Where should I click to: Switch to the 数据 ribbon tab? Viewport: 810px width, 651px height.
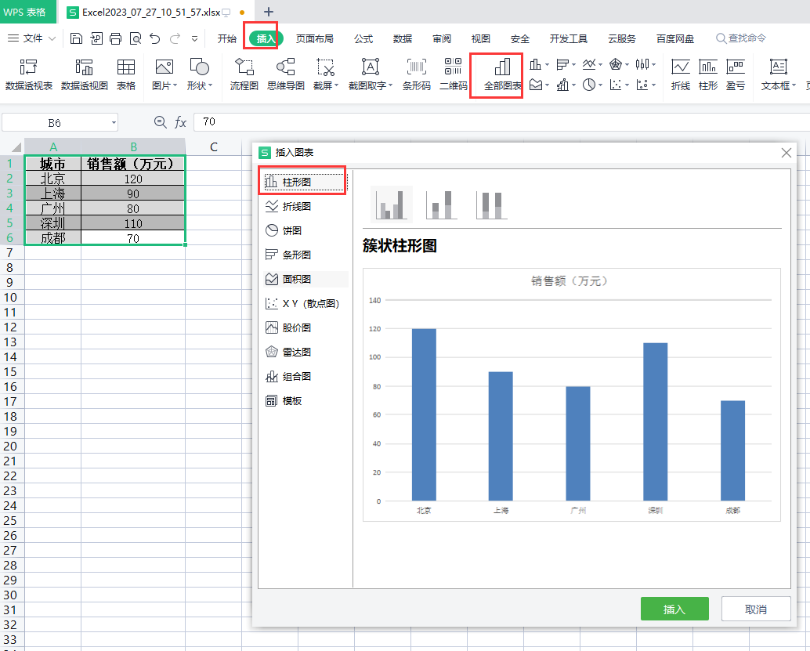(403, 38)
